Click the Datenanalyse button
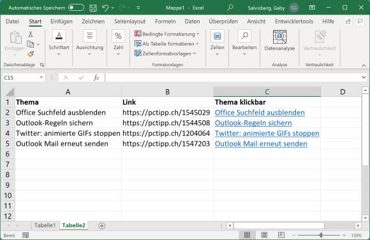This screenshot has height=240, width=370. [279, 41]
